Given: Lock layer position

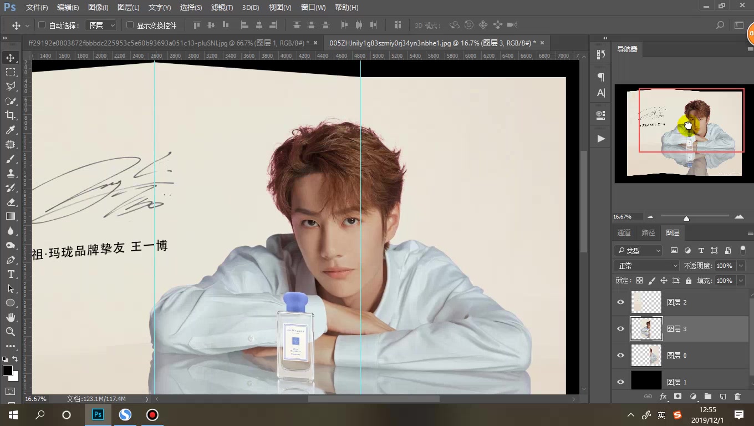Looking at the screenshot, I should 664,281.
